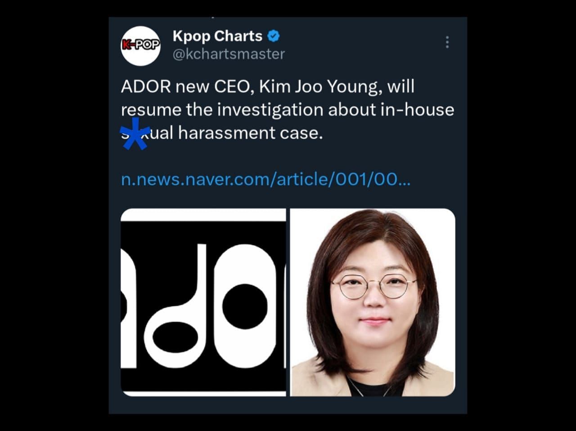Click empty tweet card area below images
Viewport: 576px width, 431px height.
click(x=288, y=405)
